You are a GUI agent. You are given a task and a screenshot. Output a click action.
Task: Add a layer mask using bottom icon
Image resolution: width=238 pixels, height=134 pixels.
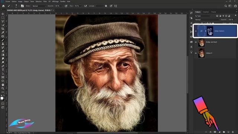coord(215,132)
